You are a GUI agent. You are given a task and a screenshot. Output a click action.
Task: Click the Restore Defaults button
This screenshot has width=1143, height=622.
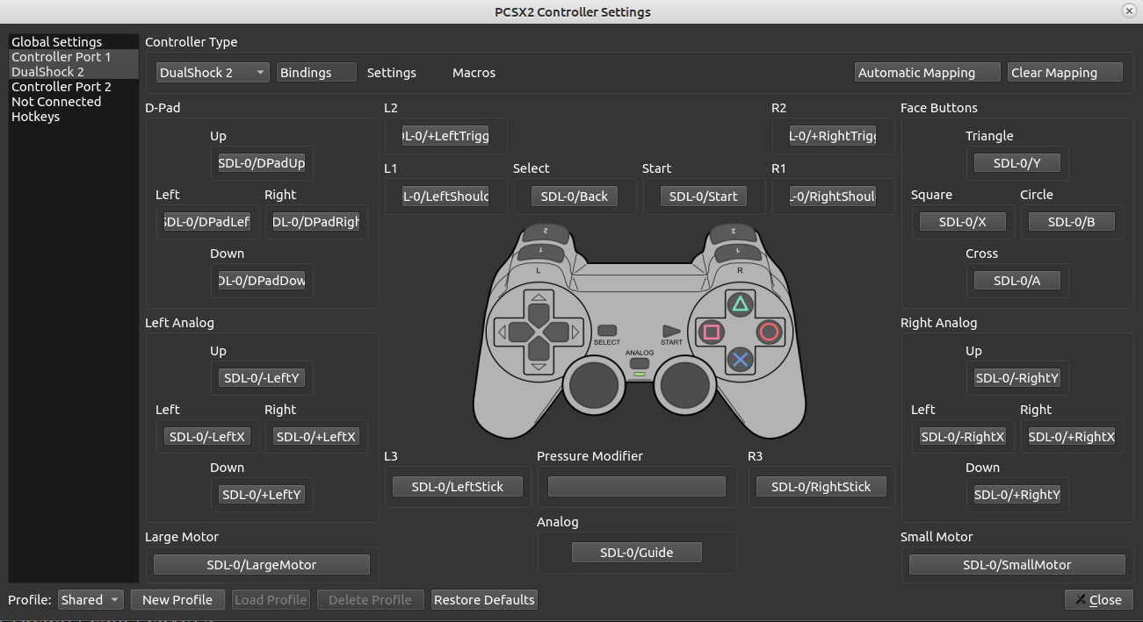[484, 600]
